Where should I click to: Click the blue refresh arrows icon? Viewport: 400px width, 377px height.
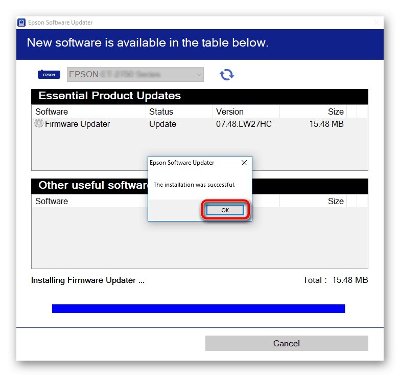coord(226,75)
